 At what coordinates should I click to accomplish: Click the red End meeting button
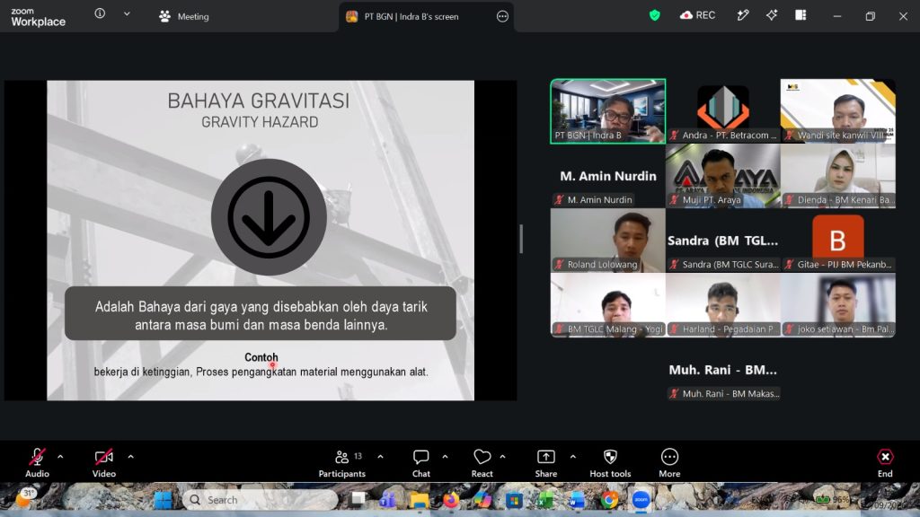[885, 462]
